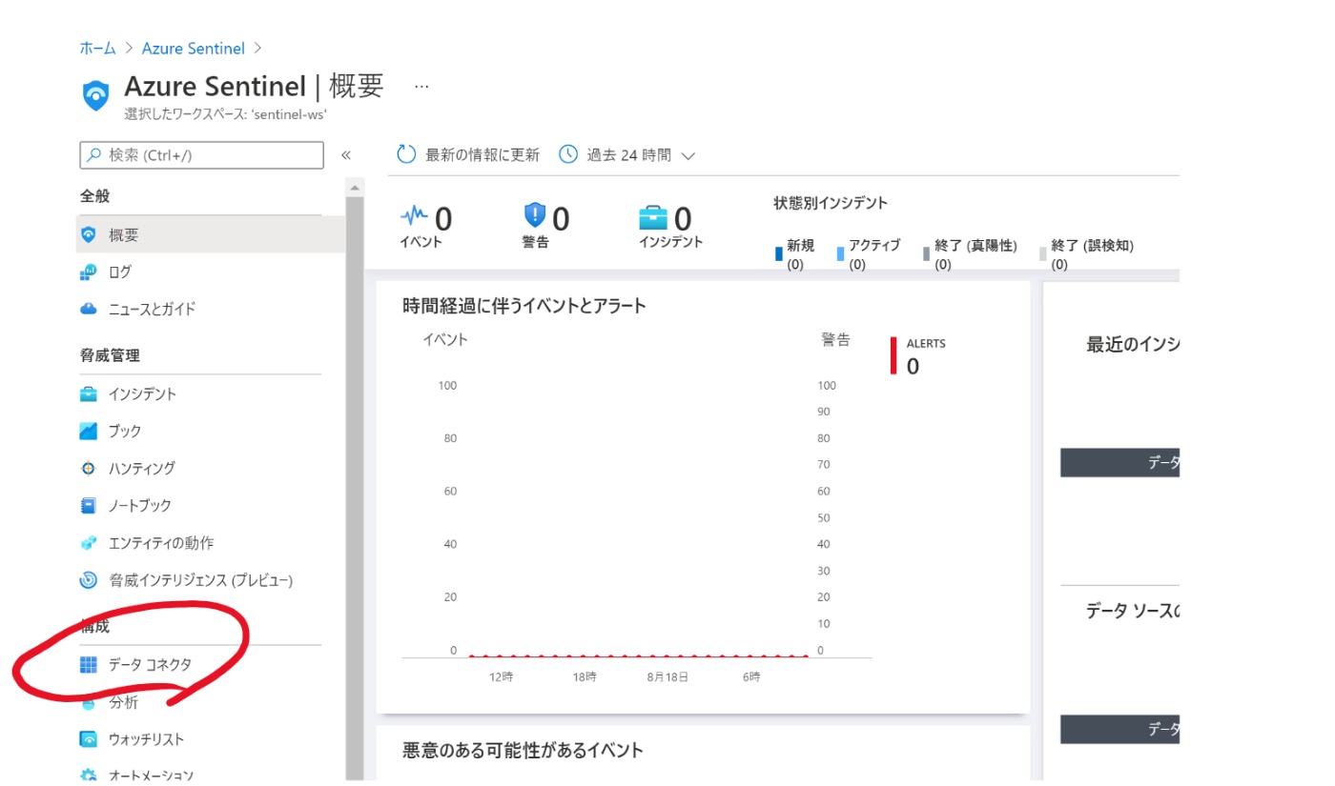Click the ハンティング target icon
Viewport: 1335px width, 786px height.
tap(89, 468)
